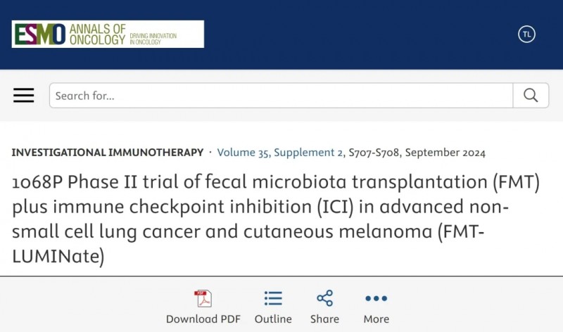The width and height of the screenshot is (563, 332).
Task: Click the magnifying glass search icon
Action: point(531,96)
